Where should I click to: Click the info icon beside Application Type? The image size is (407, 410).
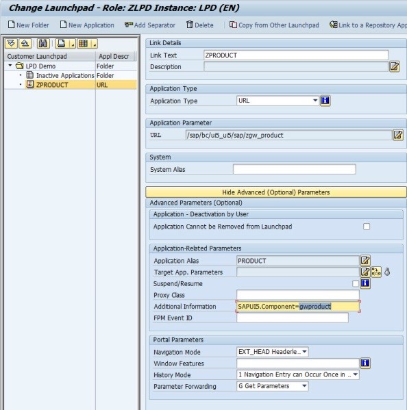pyautogui.click(x=325, y=101)
